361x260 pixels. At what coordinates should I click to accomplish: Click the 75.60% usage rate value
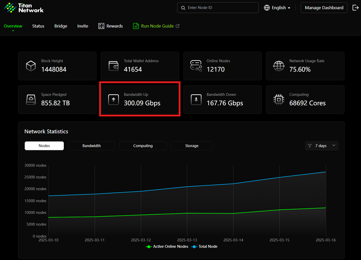coord(300,69)
